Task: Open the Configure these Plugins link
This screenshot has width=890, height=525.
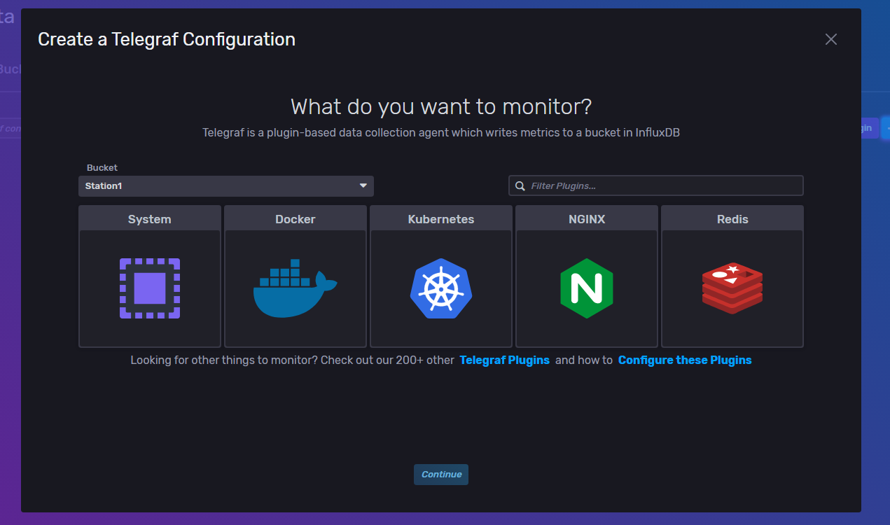Action: pyautogui.click(x=685, y=360)
